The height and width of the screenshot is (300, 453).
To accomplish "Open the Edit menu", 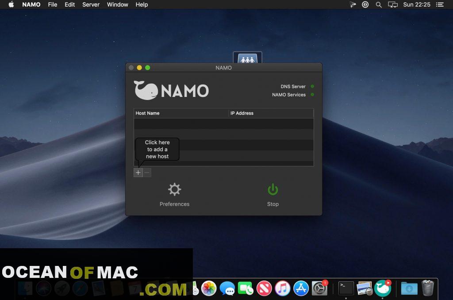I will pos(69,4).
